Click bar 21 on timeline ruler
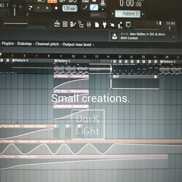 click(x=120, y=57)
